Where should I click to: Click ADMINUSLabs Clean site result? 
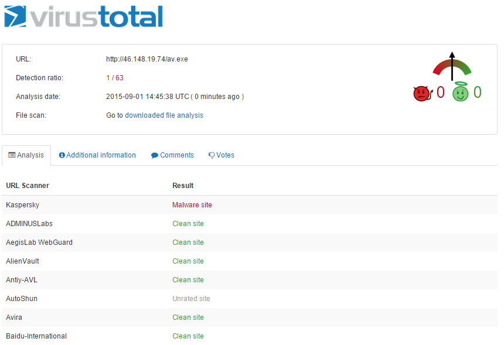pyautogui.click(x=188, y=224)
